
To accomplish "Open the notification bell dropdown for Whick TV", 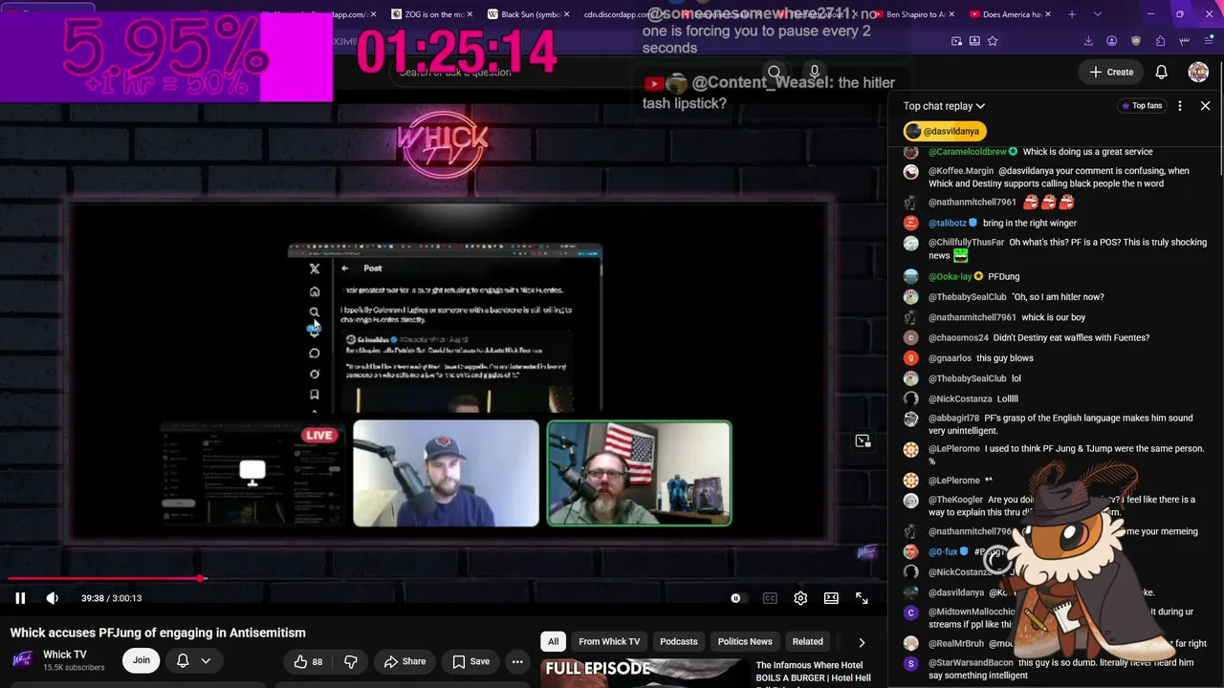I will (x=193, y=660).
